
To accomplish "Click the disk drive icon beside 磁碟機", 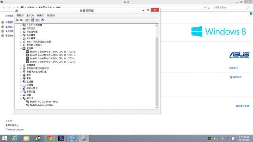I will [24, 85].
